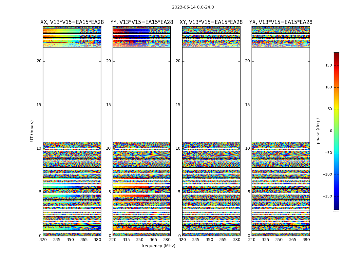
Task: Click the 350 frequency tick under XY panel
Action: (x=209, y=240)
